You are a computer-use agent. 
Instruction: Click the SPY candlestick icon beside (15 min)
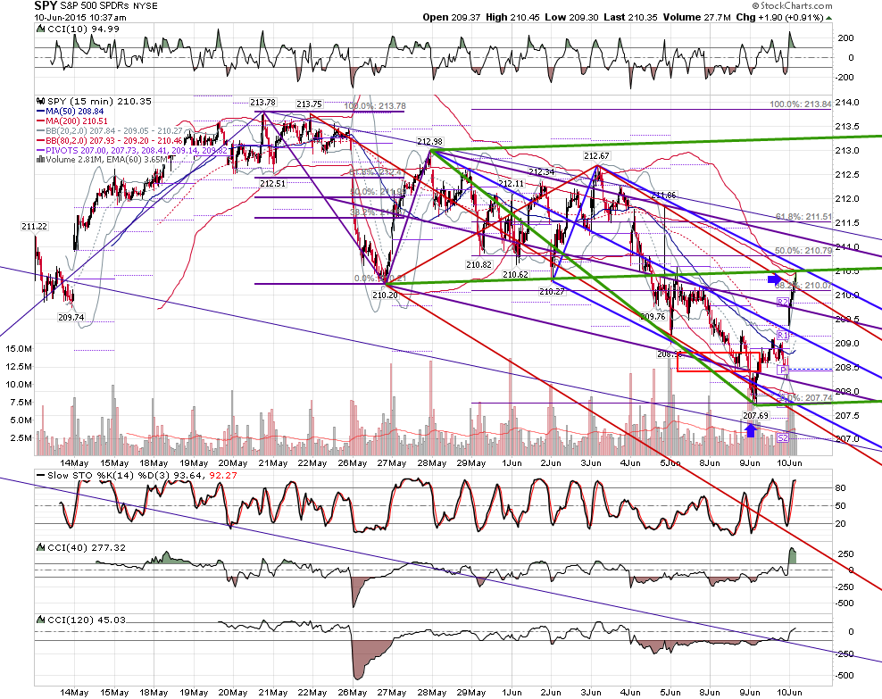click(40, 101)
